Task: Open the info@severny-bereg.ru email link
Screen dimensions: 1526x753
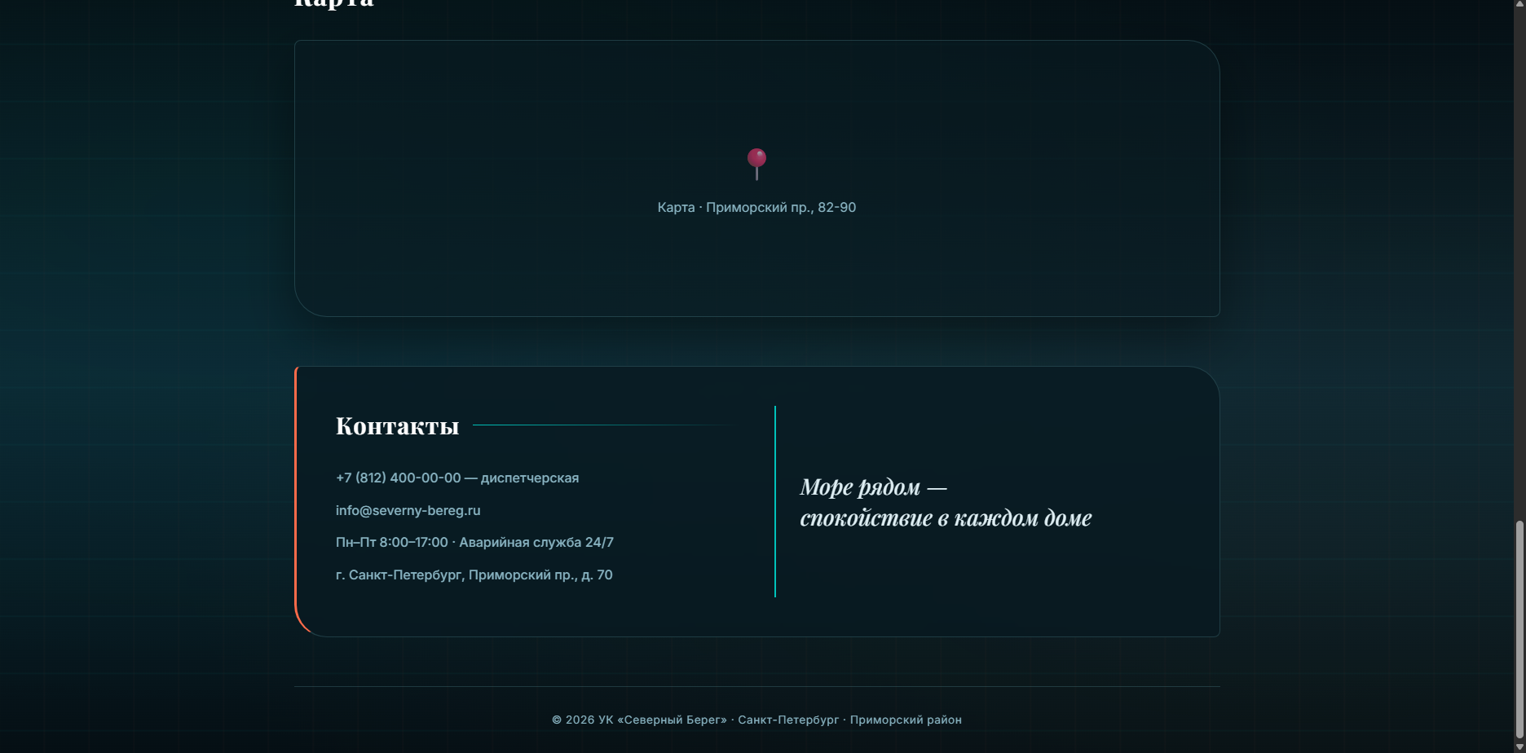Action: pyautogui.click(x=408, y=511)
